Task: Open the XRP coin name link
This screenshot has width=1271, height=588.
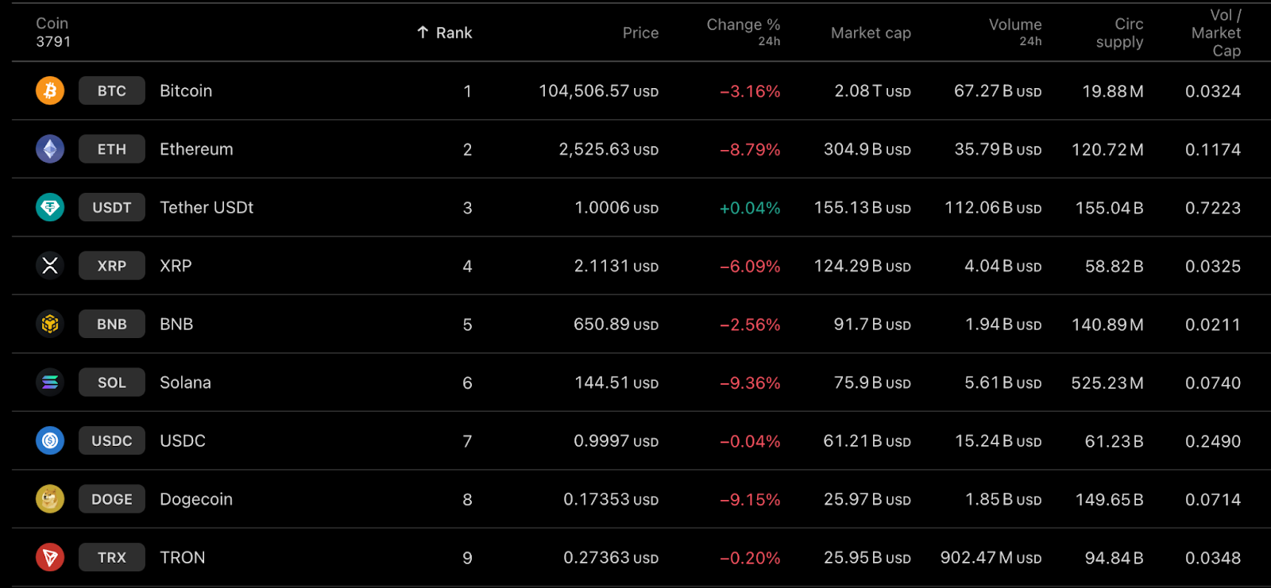Action: [176, 266]
